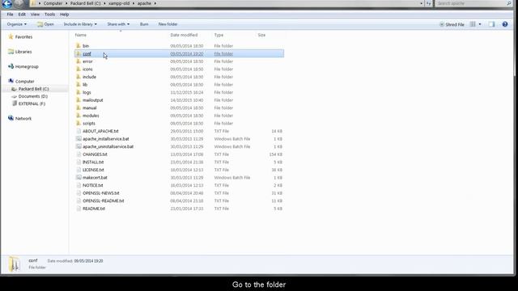Sort by the Type column header
The image size is (518, 291).
pos(219,35)
